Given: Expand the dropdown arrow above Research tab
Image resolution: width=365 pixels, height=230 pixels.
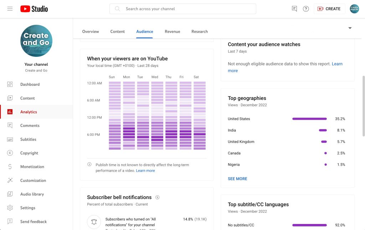Looking at the screenshot, I should (x=350, y=28).
